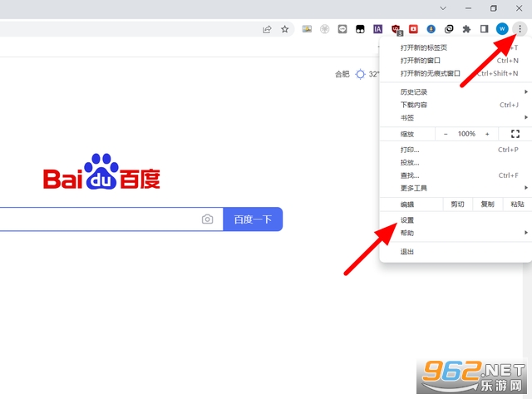Viewport: 532px width, 399px height.
Task: Click 复制 in the edit row
Action: (487, 204)
